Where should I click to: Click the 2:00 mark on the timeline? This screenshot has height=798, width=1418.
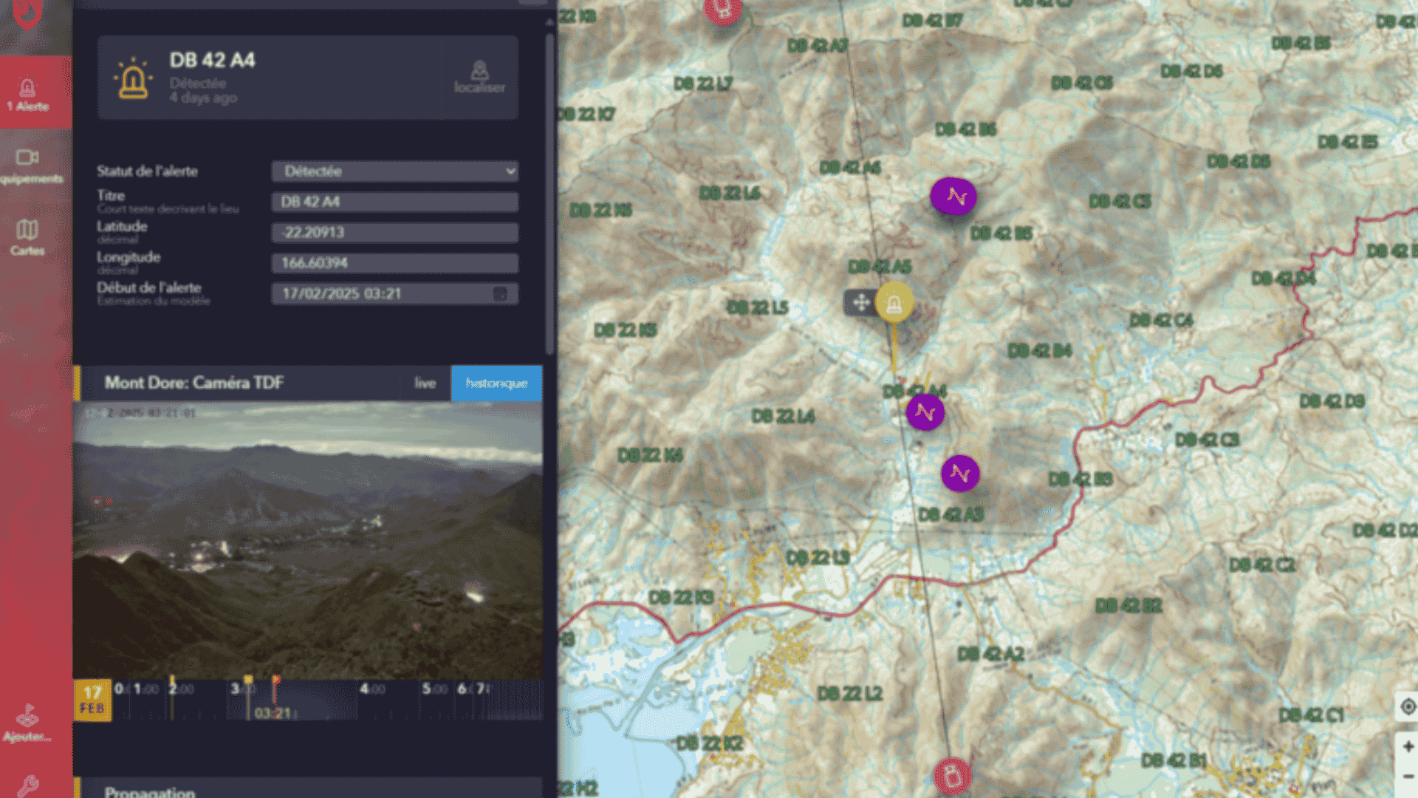(181, 689)
